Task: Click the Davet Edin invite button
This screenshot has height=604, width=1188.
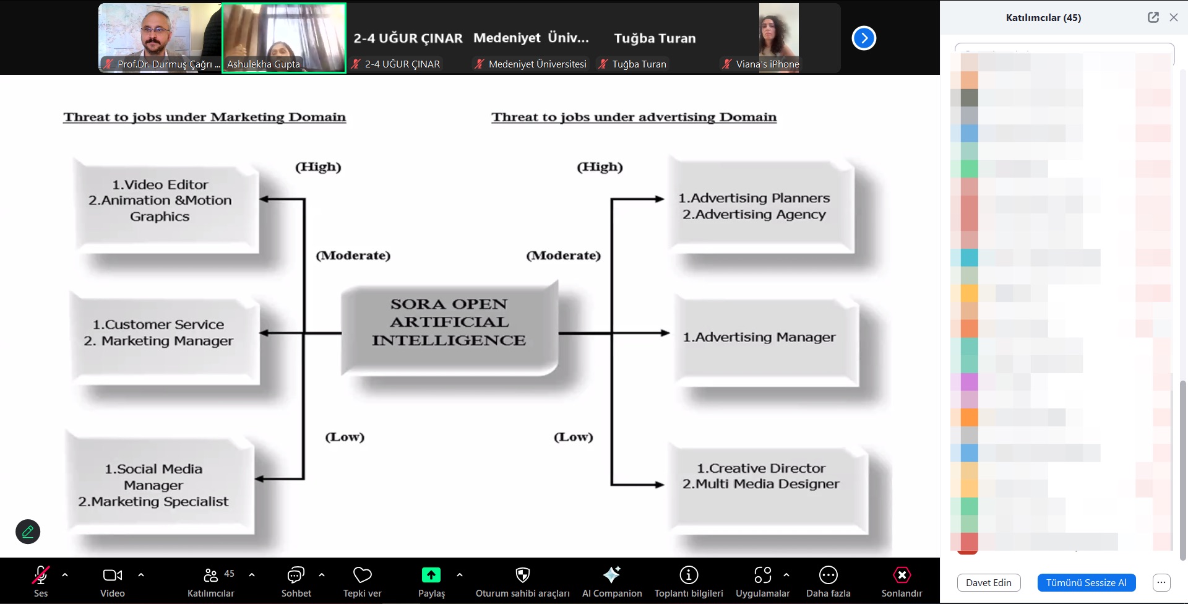Action: point(989,582)
